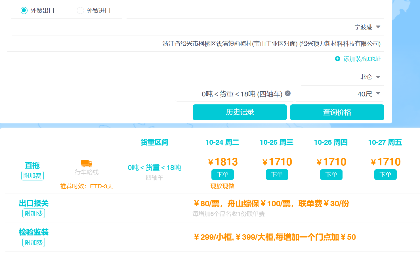
Task: Click the 推荐时效：ETD-3天 text
Action: click(87, 186)
